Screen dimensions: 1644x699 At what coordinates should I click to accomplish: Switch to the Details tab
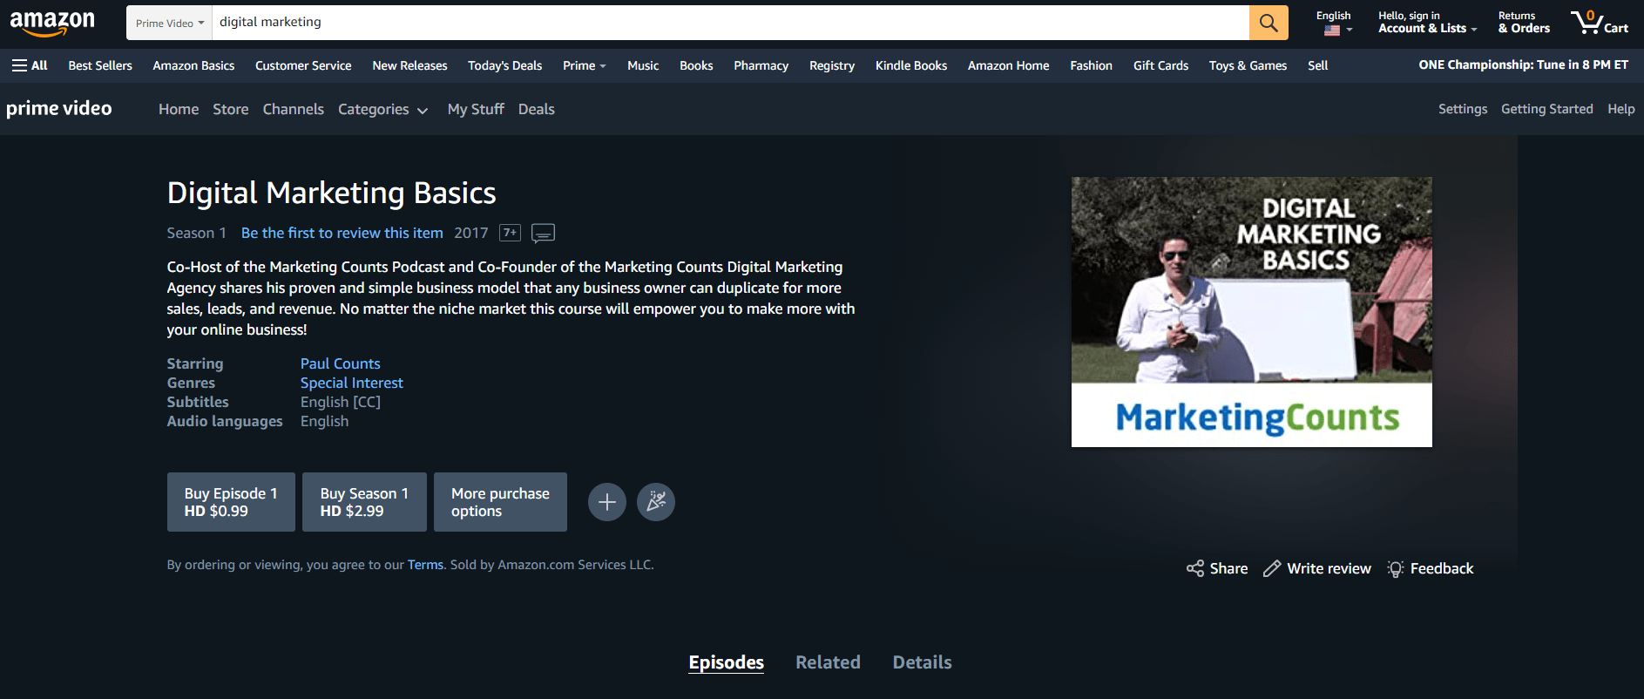click(x=922, y=662)
